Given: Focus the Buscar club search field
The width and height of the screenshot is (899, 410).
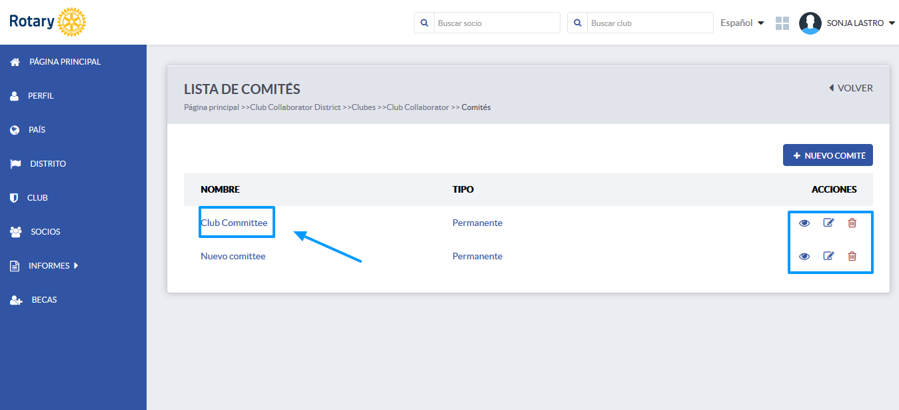Looking at the screenshot, I should click(x=650, y=23).
